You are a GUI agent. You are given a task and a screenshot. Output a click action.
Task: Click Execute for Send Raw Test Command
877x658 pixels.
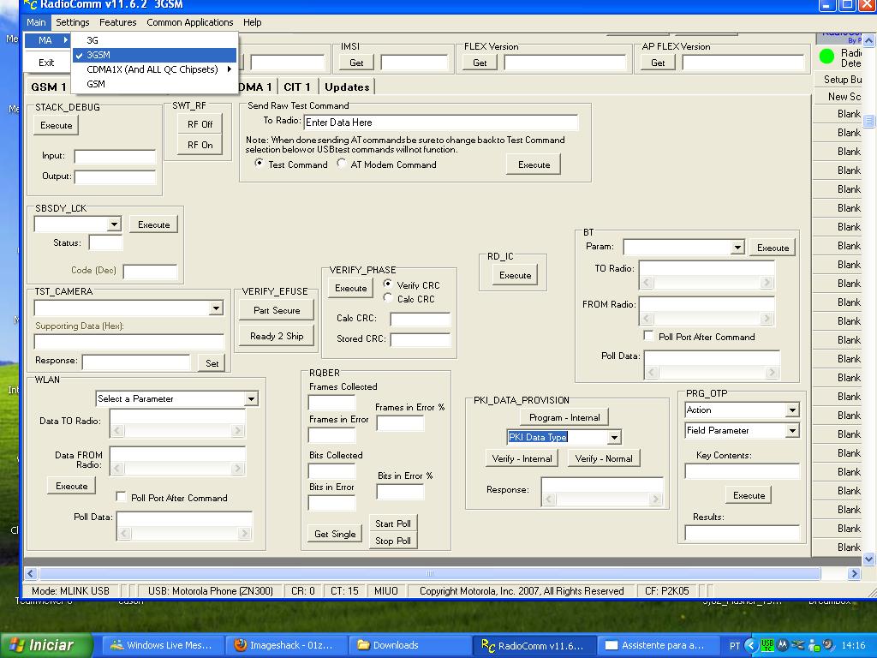click(534, 164)
